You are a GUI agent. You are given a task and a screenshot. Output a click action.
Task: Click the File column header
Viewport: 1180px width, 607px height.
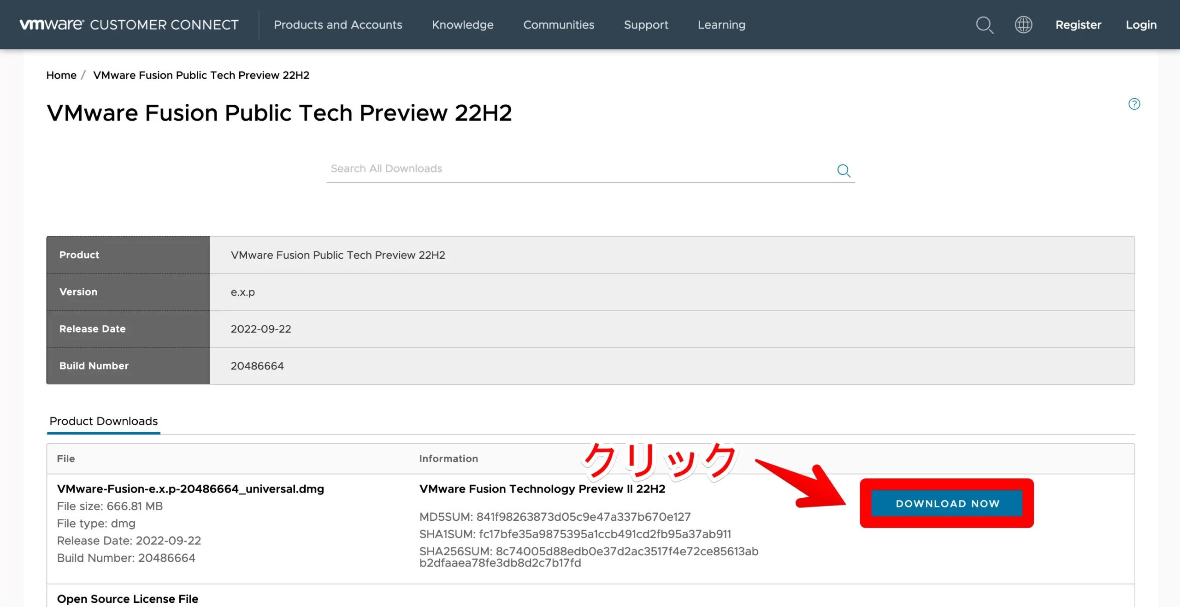[66, 458]
